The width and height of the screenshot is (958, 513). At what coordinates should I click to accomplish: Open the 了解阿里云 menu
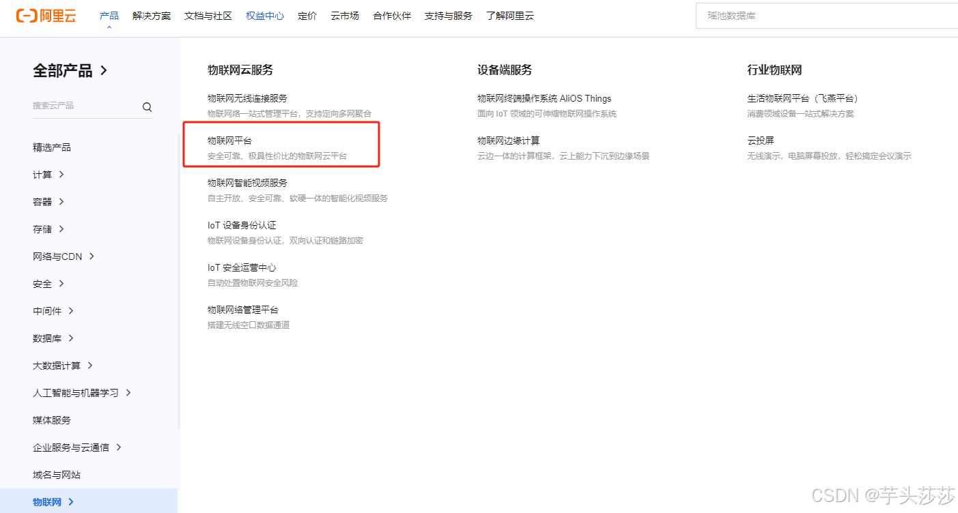click(510, 16)
